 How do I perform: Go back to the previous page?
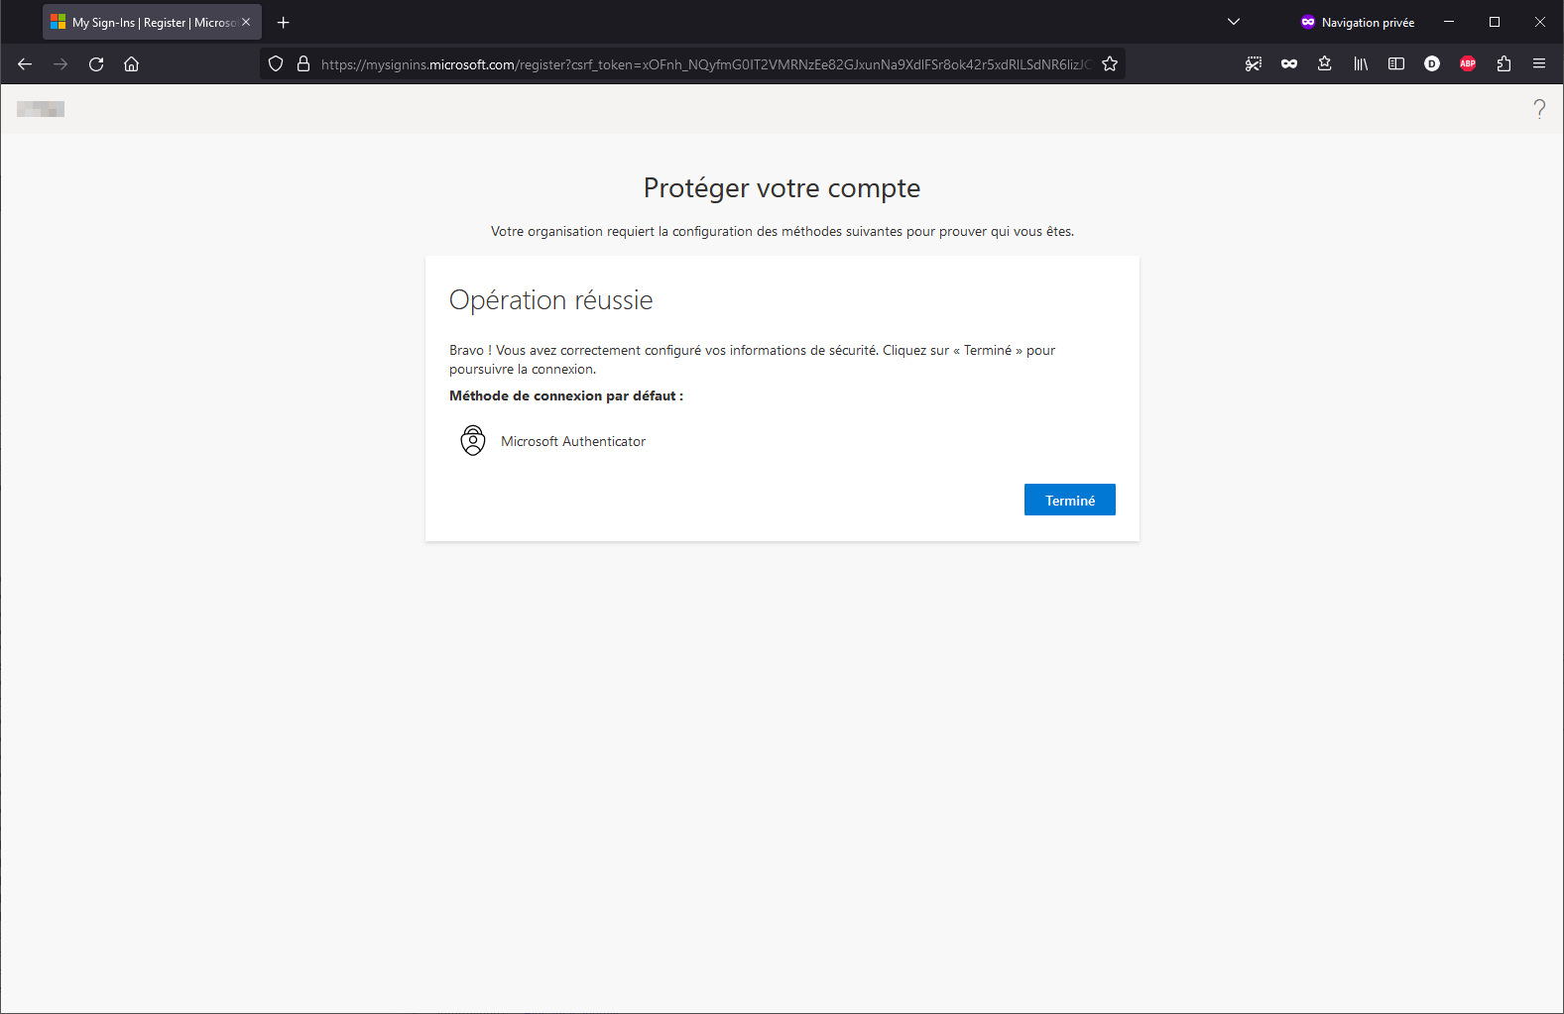(25, 64)
